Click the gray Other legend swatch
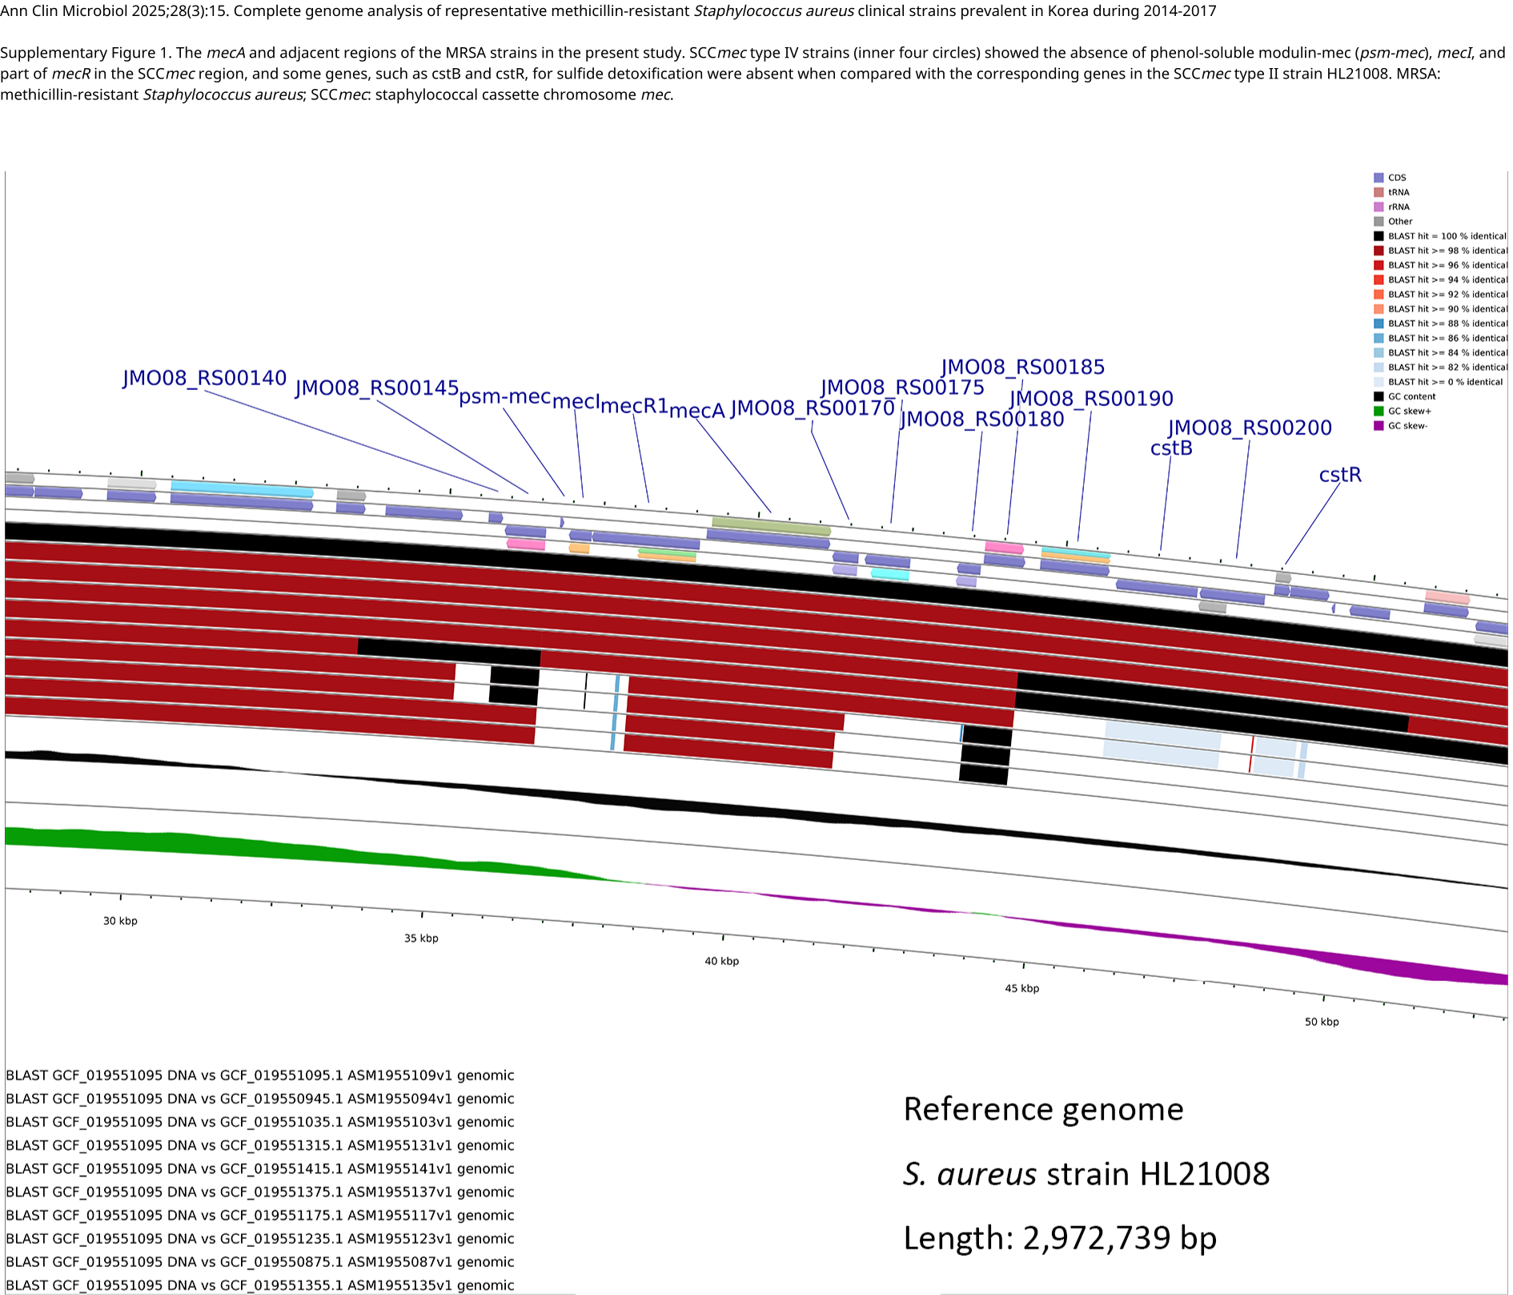The image size is (1513, 1295). pos(1379,222)
